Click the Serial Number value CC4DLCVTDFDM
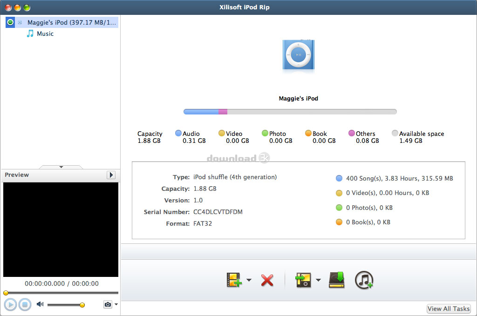The height and width of the screenshot is (316, 477). 218,212
